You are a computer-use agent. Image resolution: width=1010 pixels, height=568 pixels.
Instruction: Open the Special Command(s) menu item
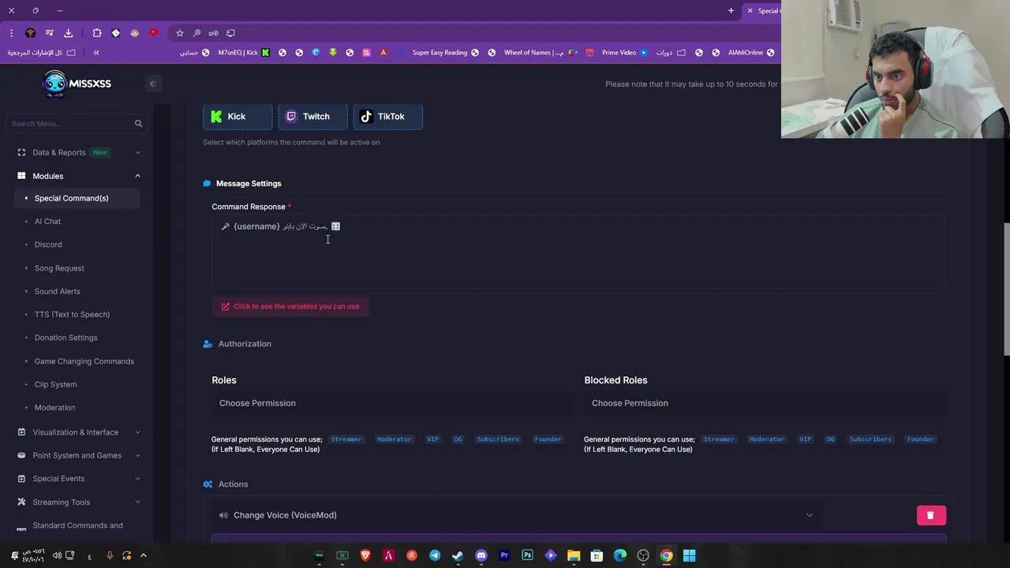tap(77, 198)
